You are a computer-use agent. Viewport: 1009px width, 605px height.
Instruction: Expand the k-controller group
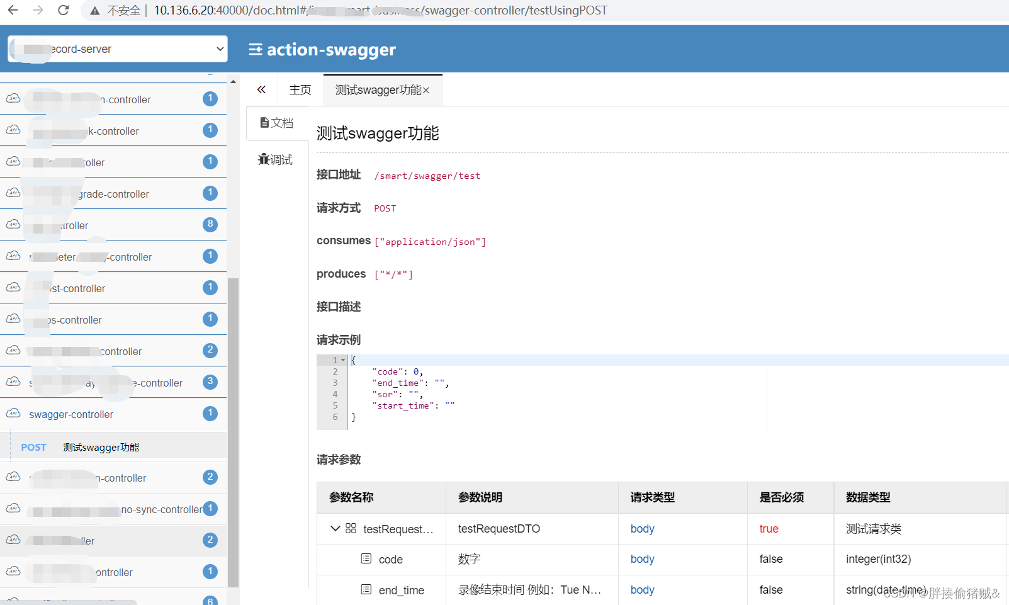coord(113,131)
